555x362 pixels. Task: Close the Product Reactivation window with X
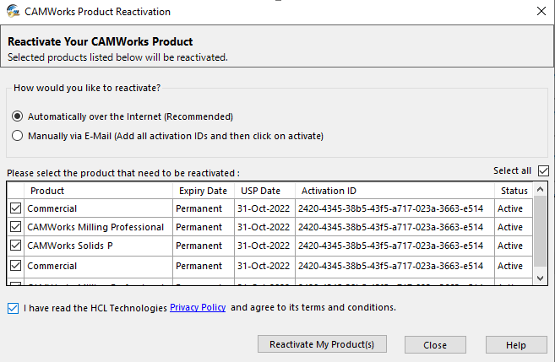click(x=540, y=12)
